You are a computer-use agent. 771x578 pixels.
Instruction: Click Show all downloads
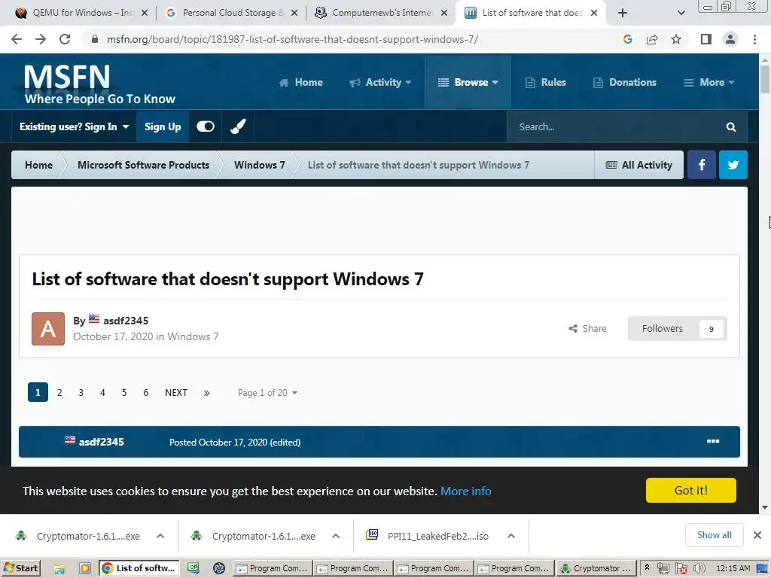(714, 535)
